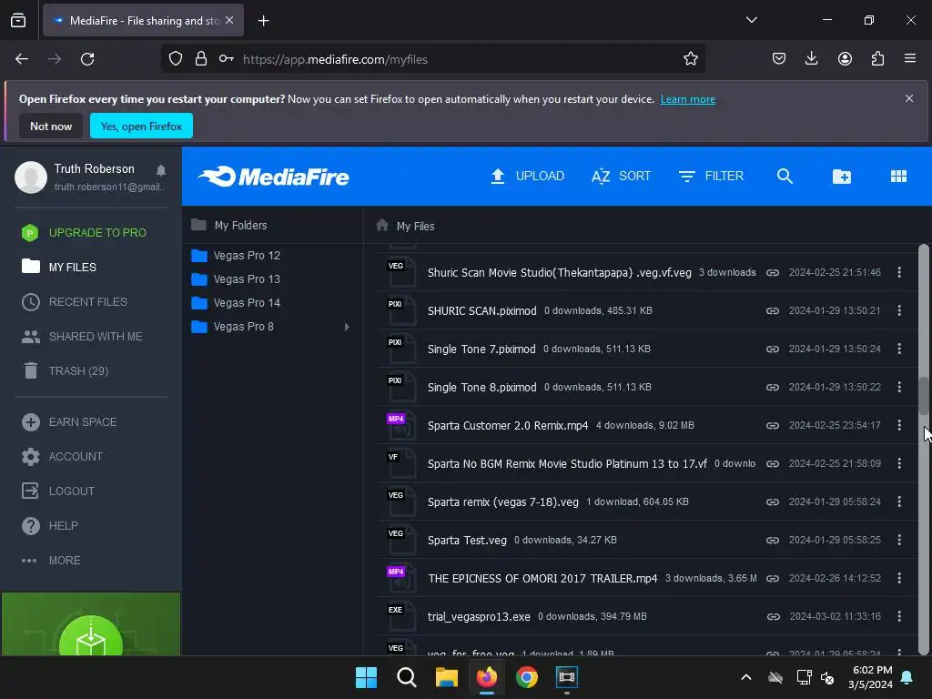Dismiss the Firefox startup notification bar
The image size is (932, 699).
909,98
